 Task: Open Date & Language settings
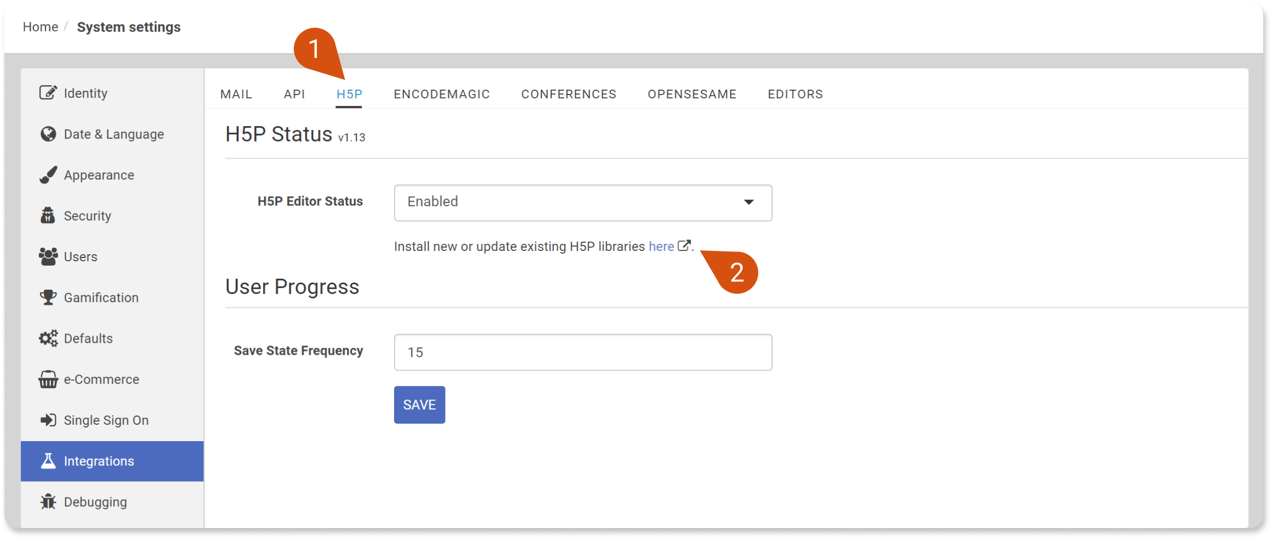[x=112, y=134]
